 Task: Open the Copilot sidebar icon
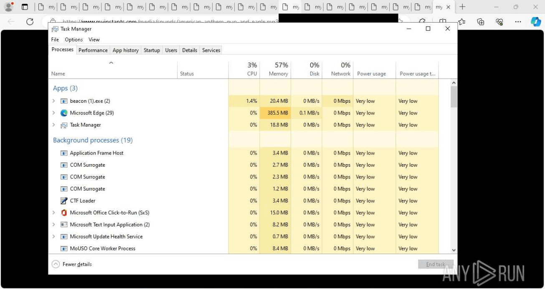536,22
